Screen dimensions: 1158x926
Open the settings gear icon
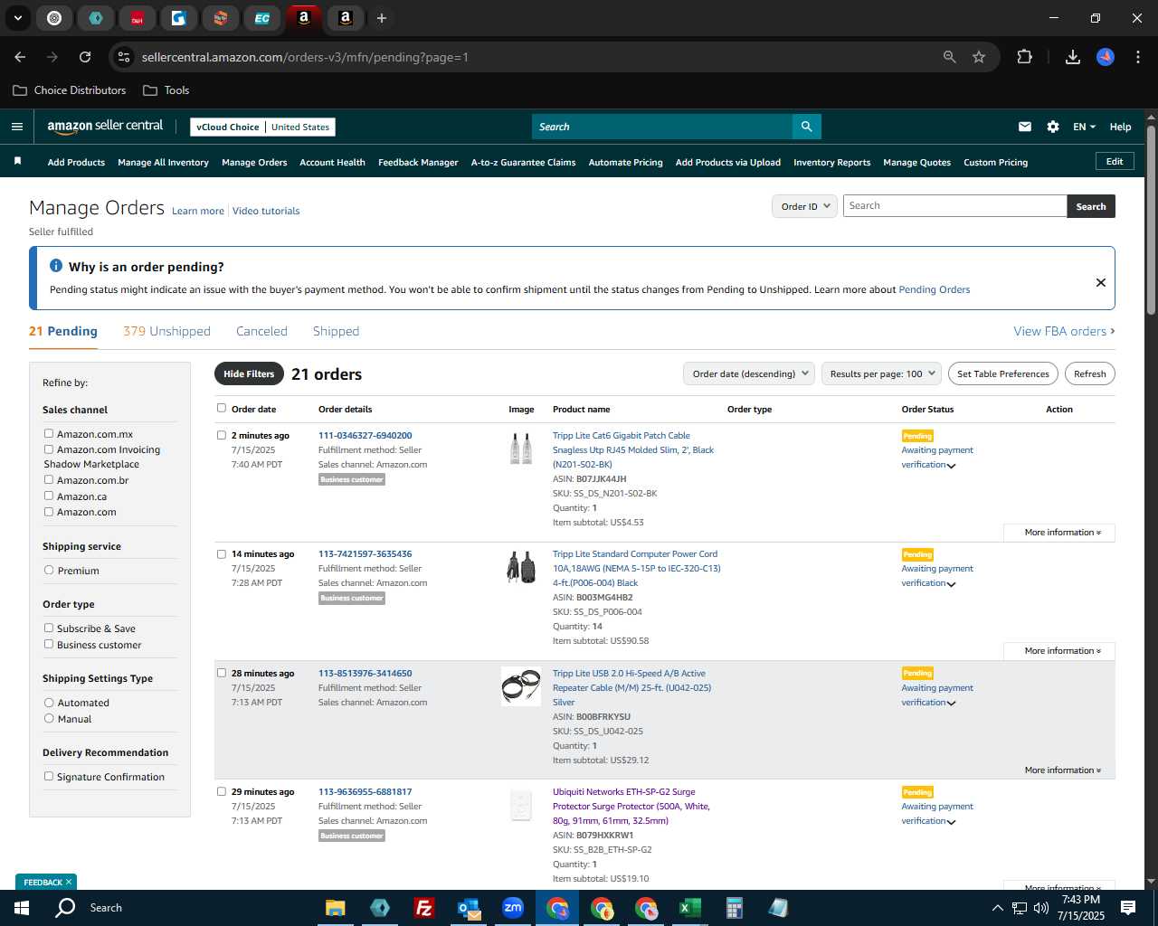1053,127
